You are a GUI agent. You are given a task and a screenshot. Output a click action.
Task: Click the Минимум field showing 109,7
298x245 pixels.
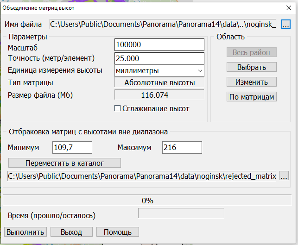72,147
